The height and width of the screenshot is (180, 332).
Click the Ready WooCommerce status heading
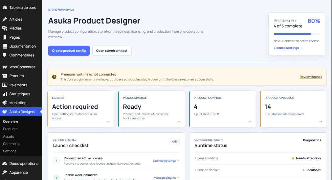132,107
